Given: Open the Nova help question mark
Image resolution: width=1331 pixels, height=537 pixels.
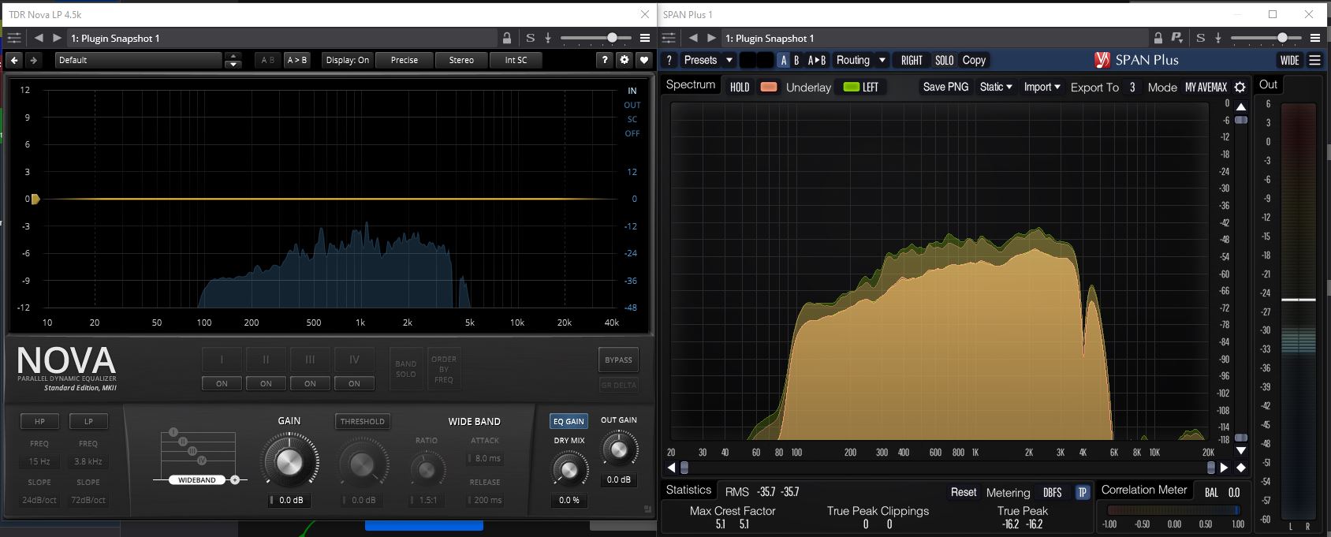Looking at the screenshot, I should [605, 60].
